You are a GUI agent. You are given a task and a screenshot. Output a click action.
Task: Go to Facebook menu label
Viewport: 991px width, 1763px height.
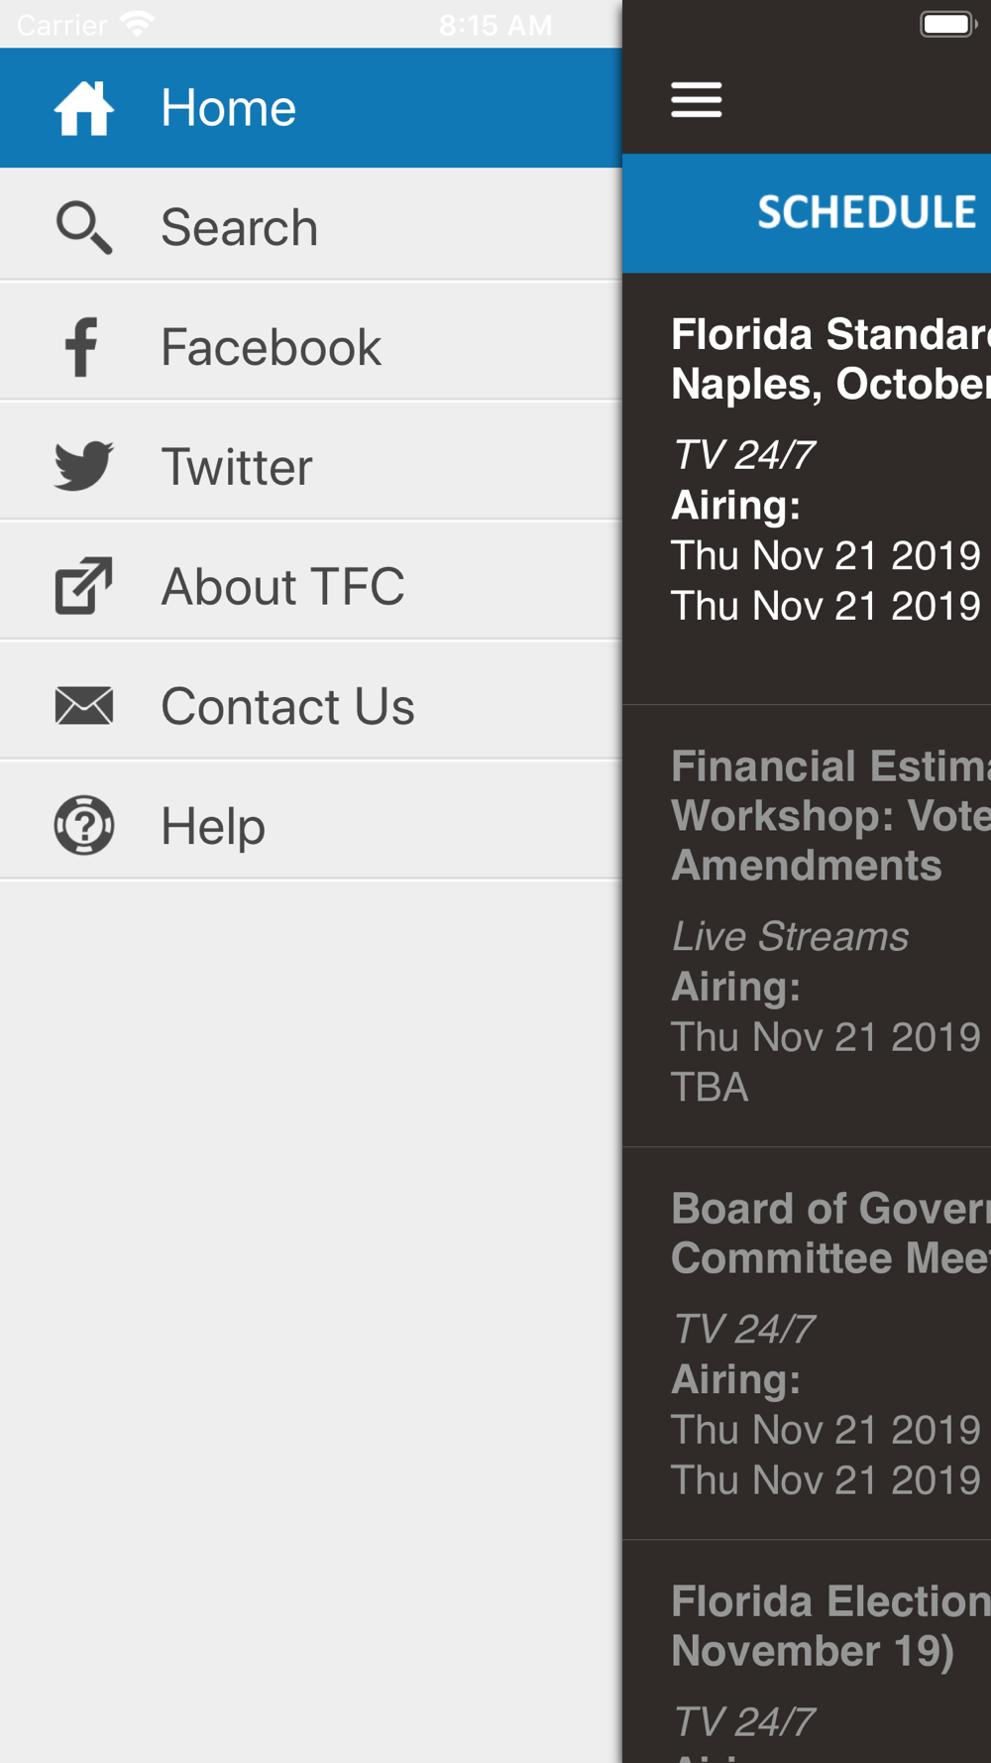(x=271, y=347)
